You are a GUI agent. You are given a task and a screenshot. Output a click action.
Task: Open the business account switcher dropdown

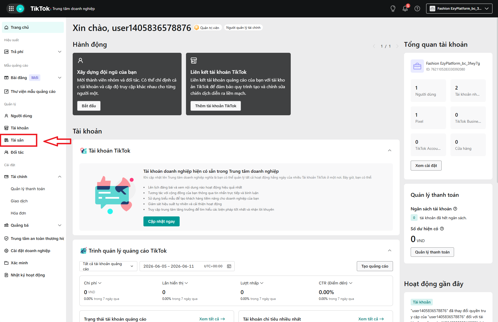pos(459,9)
